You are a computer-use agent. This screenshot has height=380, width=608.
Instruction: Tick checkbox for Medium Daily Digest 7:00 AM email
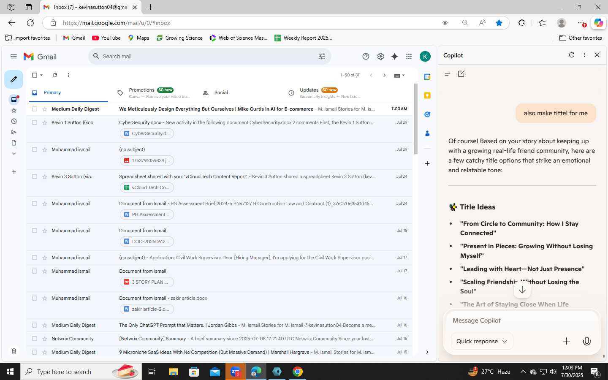(x=35, y=109)
